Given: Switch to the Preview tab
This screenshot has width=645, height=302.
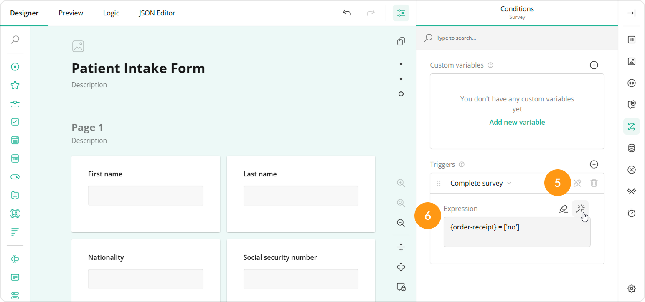Looking at the screenshot, I should (70, 13).
